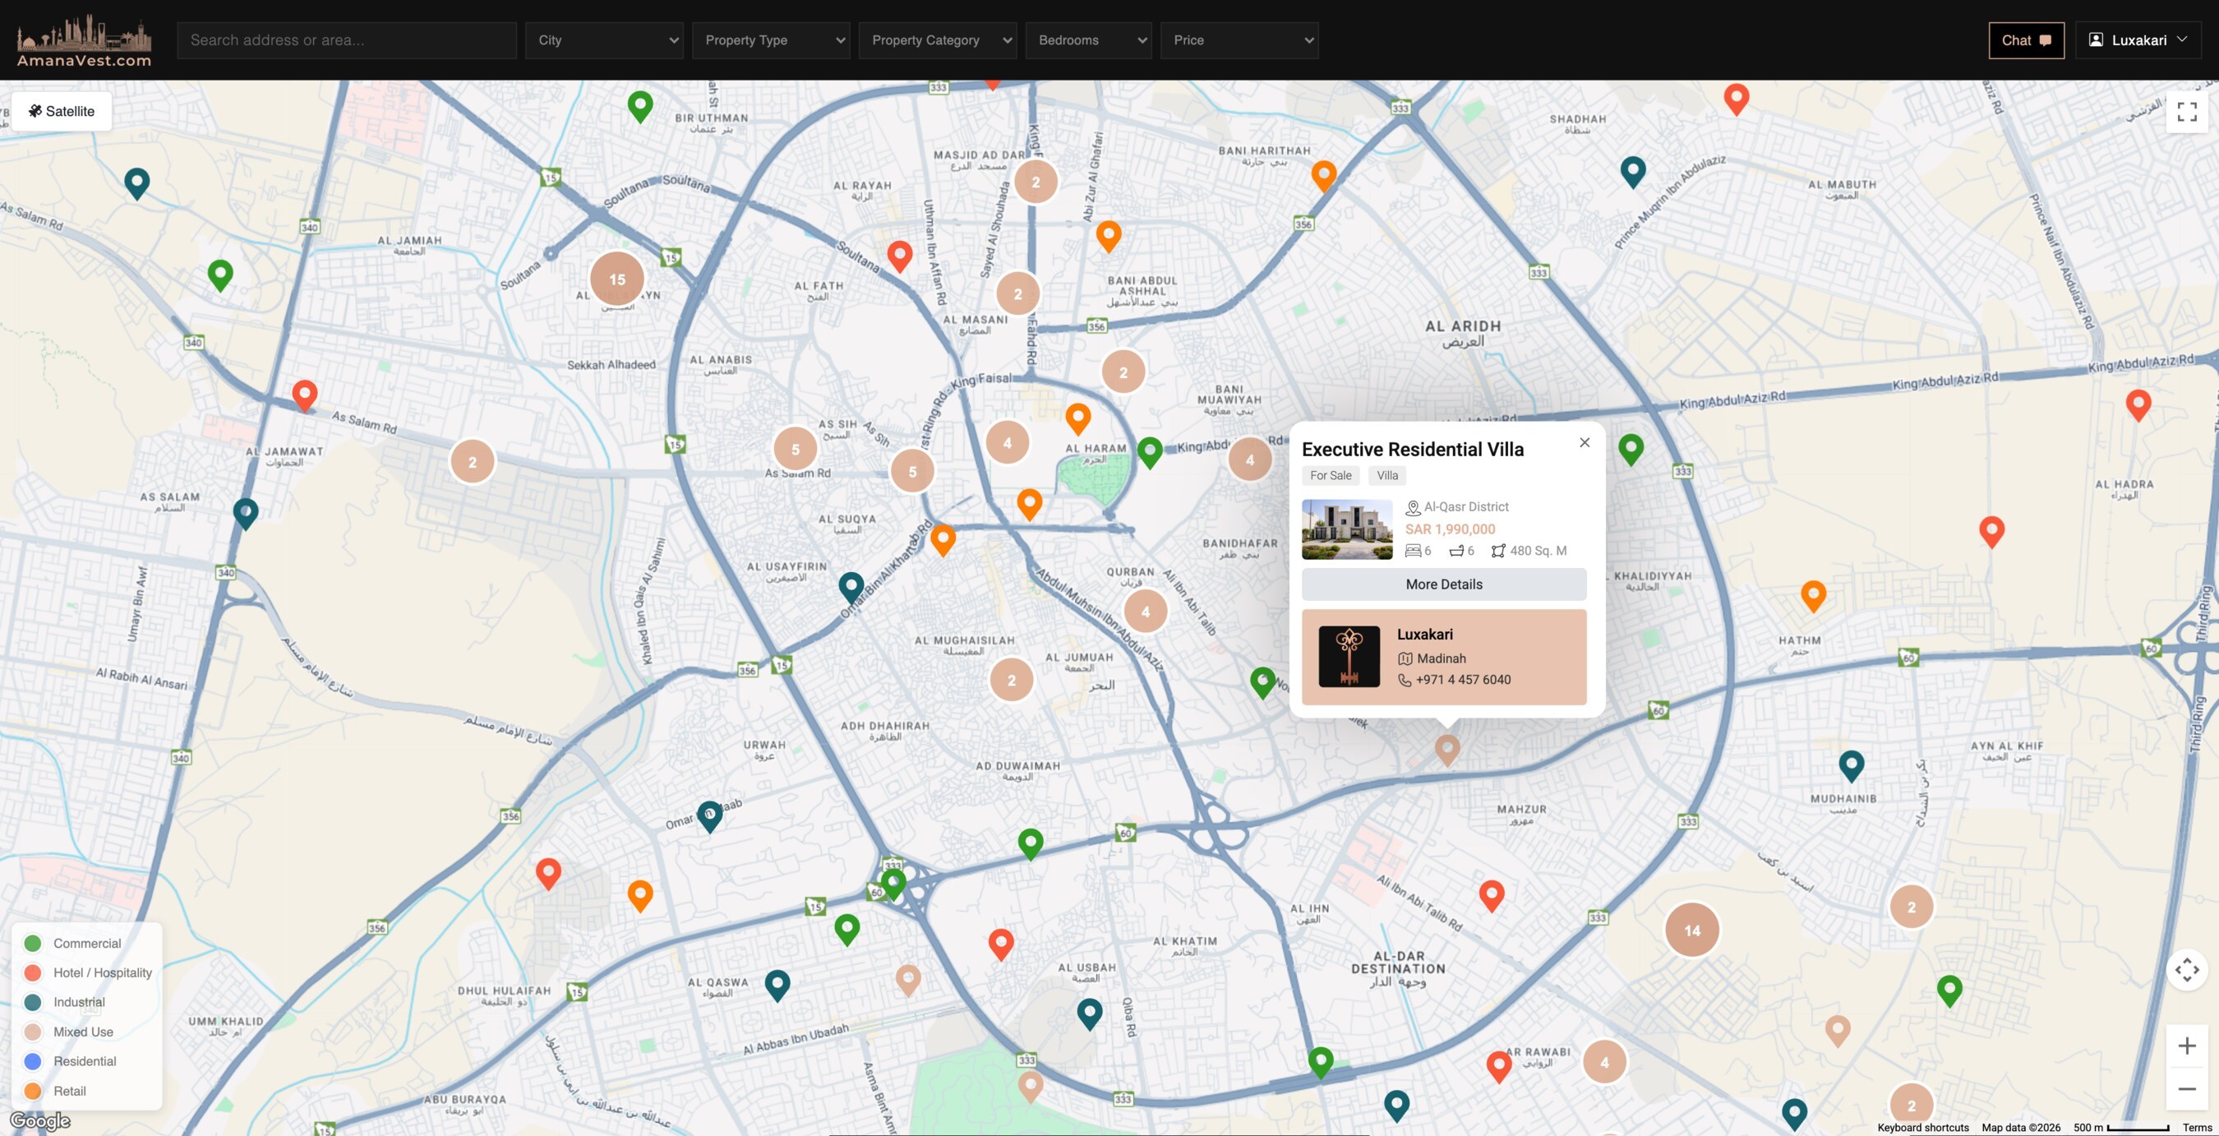Screen dimensions: 2219x1136
Task: Toggle the Satellite map view
Action: 61,111
